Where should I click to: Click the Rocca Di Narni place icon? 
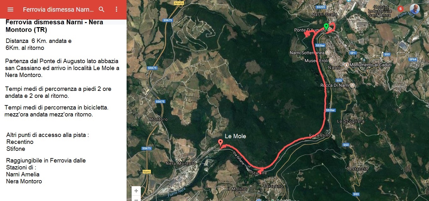(353, 85)
